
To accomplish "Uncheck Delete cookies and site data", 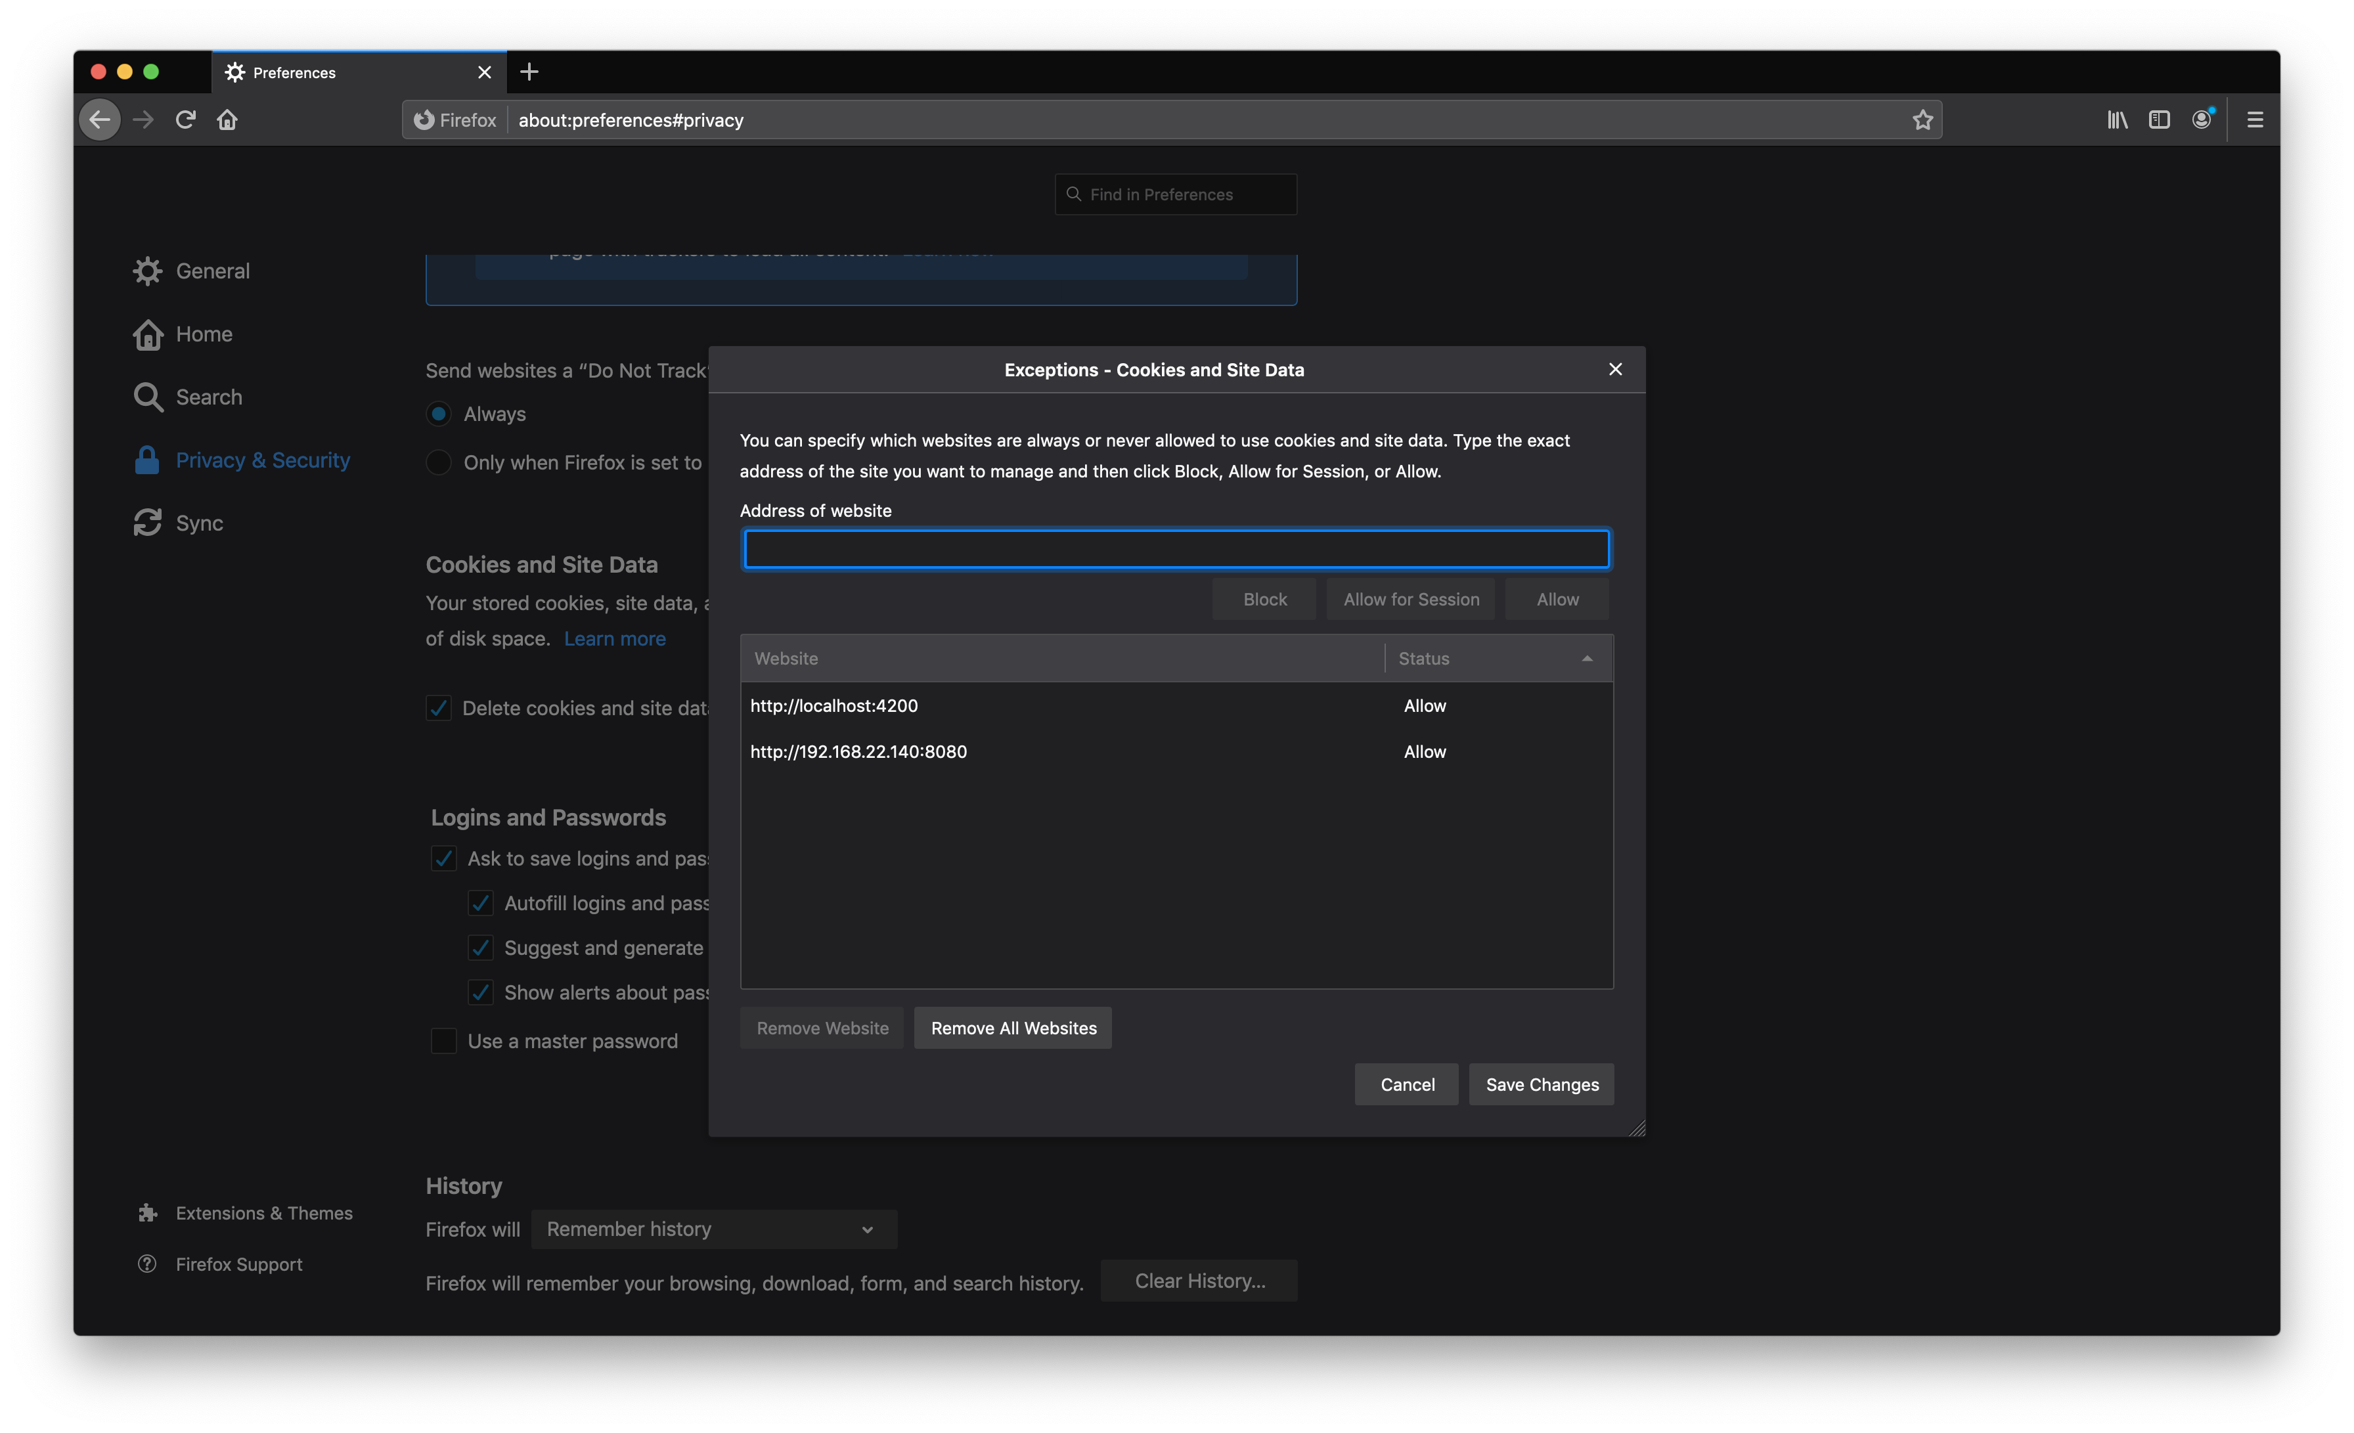I will [x=439, y=708].
